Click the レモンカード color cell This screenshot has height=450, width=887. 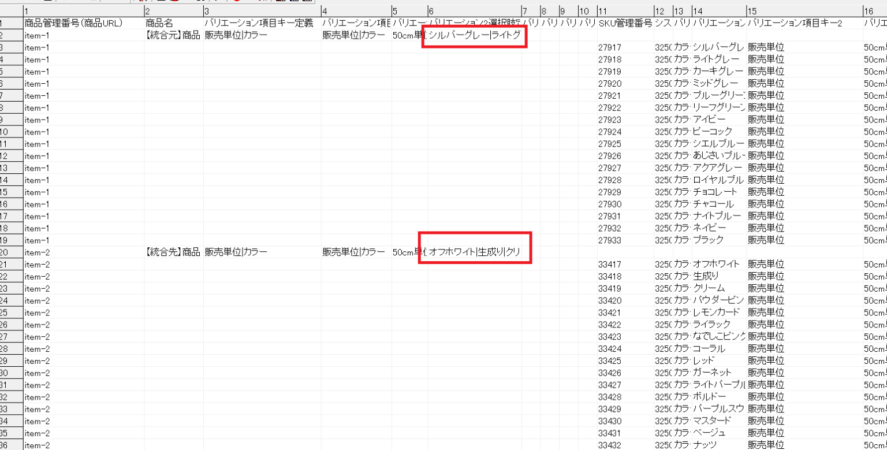tap(718, 313)
